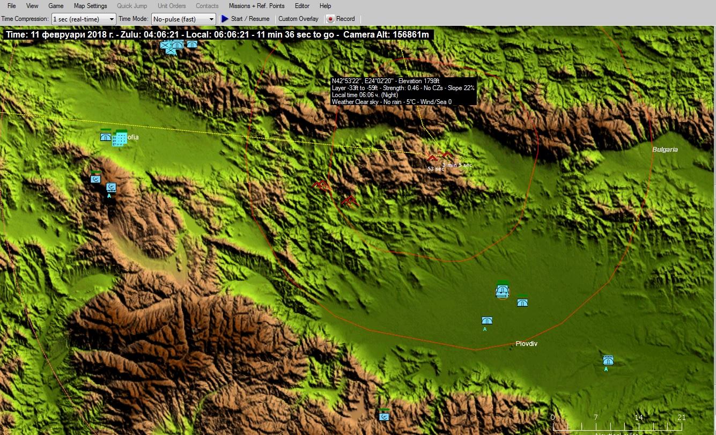Expand the Time Mode dropdown
716x435 pixels.
(183, 19)
